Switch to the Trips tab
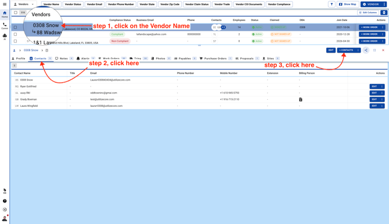 [x=138, y=59]
